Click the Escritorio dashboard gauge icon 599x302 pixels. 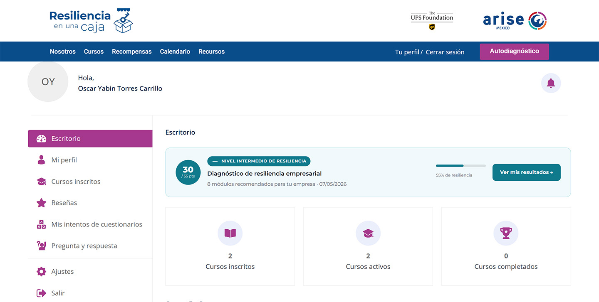coord(41,139)
